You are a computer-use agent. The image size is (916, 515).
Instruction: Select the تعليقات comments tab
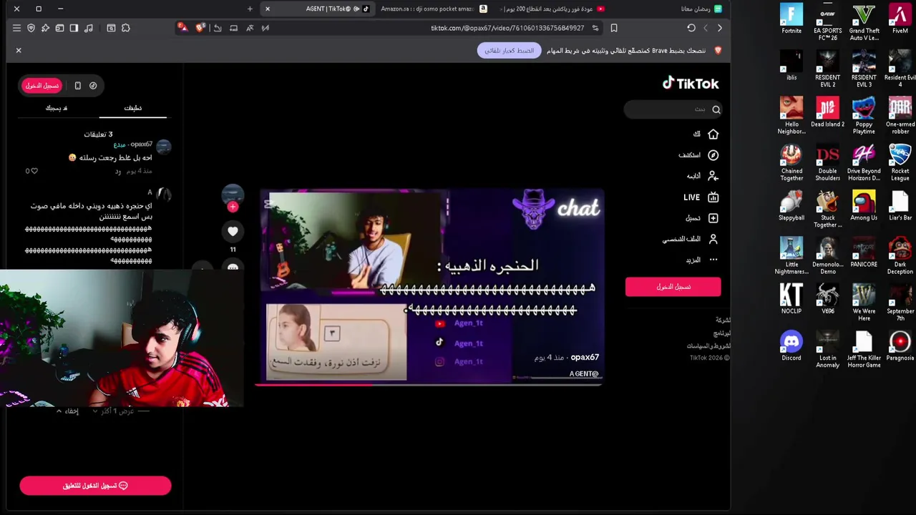point(133,108)
